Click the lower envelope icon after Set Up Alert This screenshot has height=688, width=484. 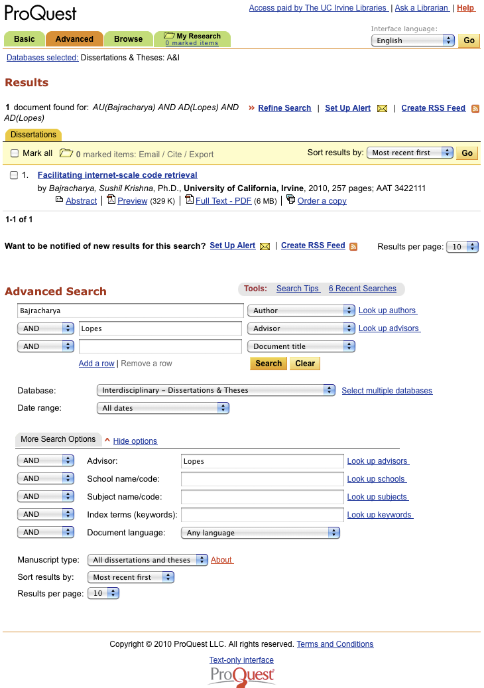pyautogui.click(x=265, y=246)
